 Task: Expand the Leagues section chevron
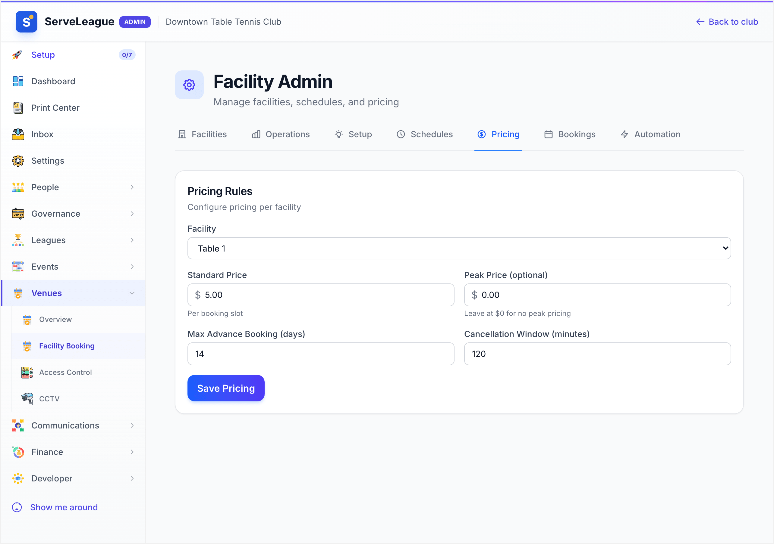[132, 240]
